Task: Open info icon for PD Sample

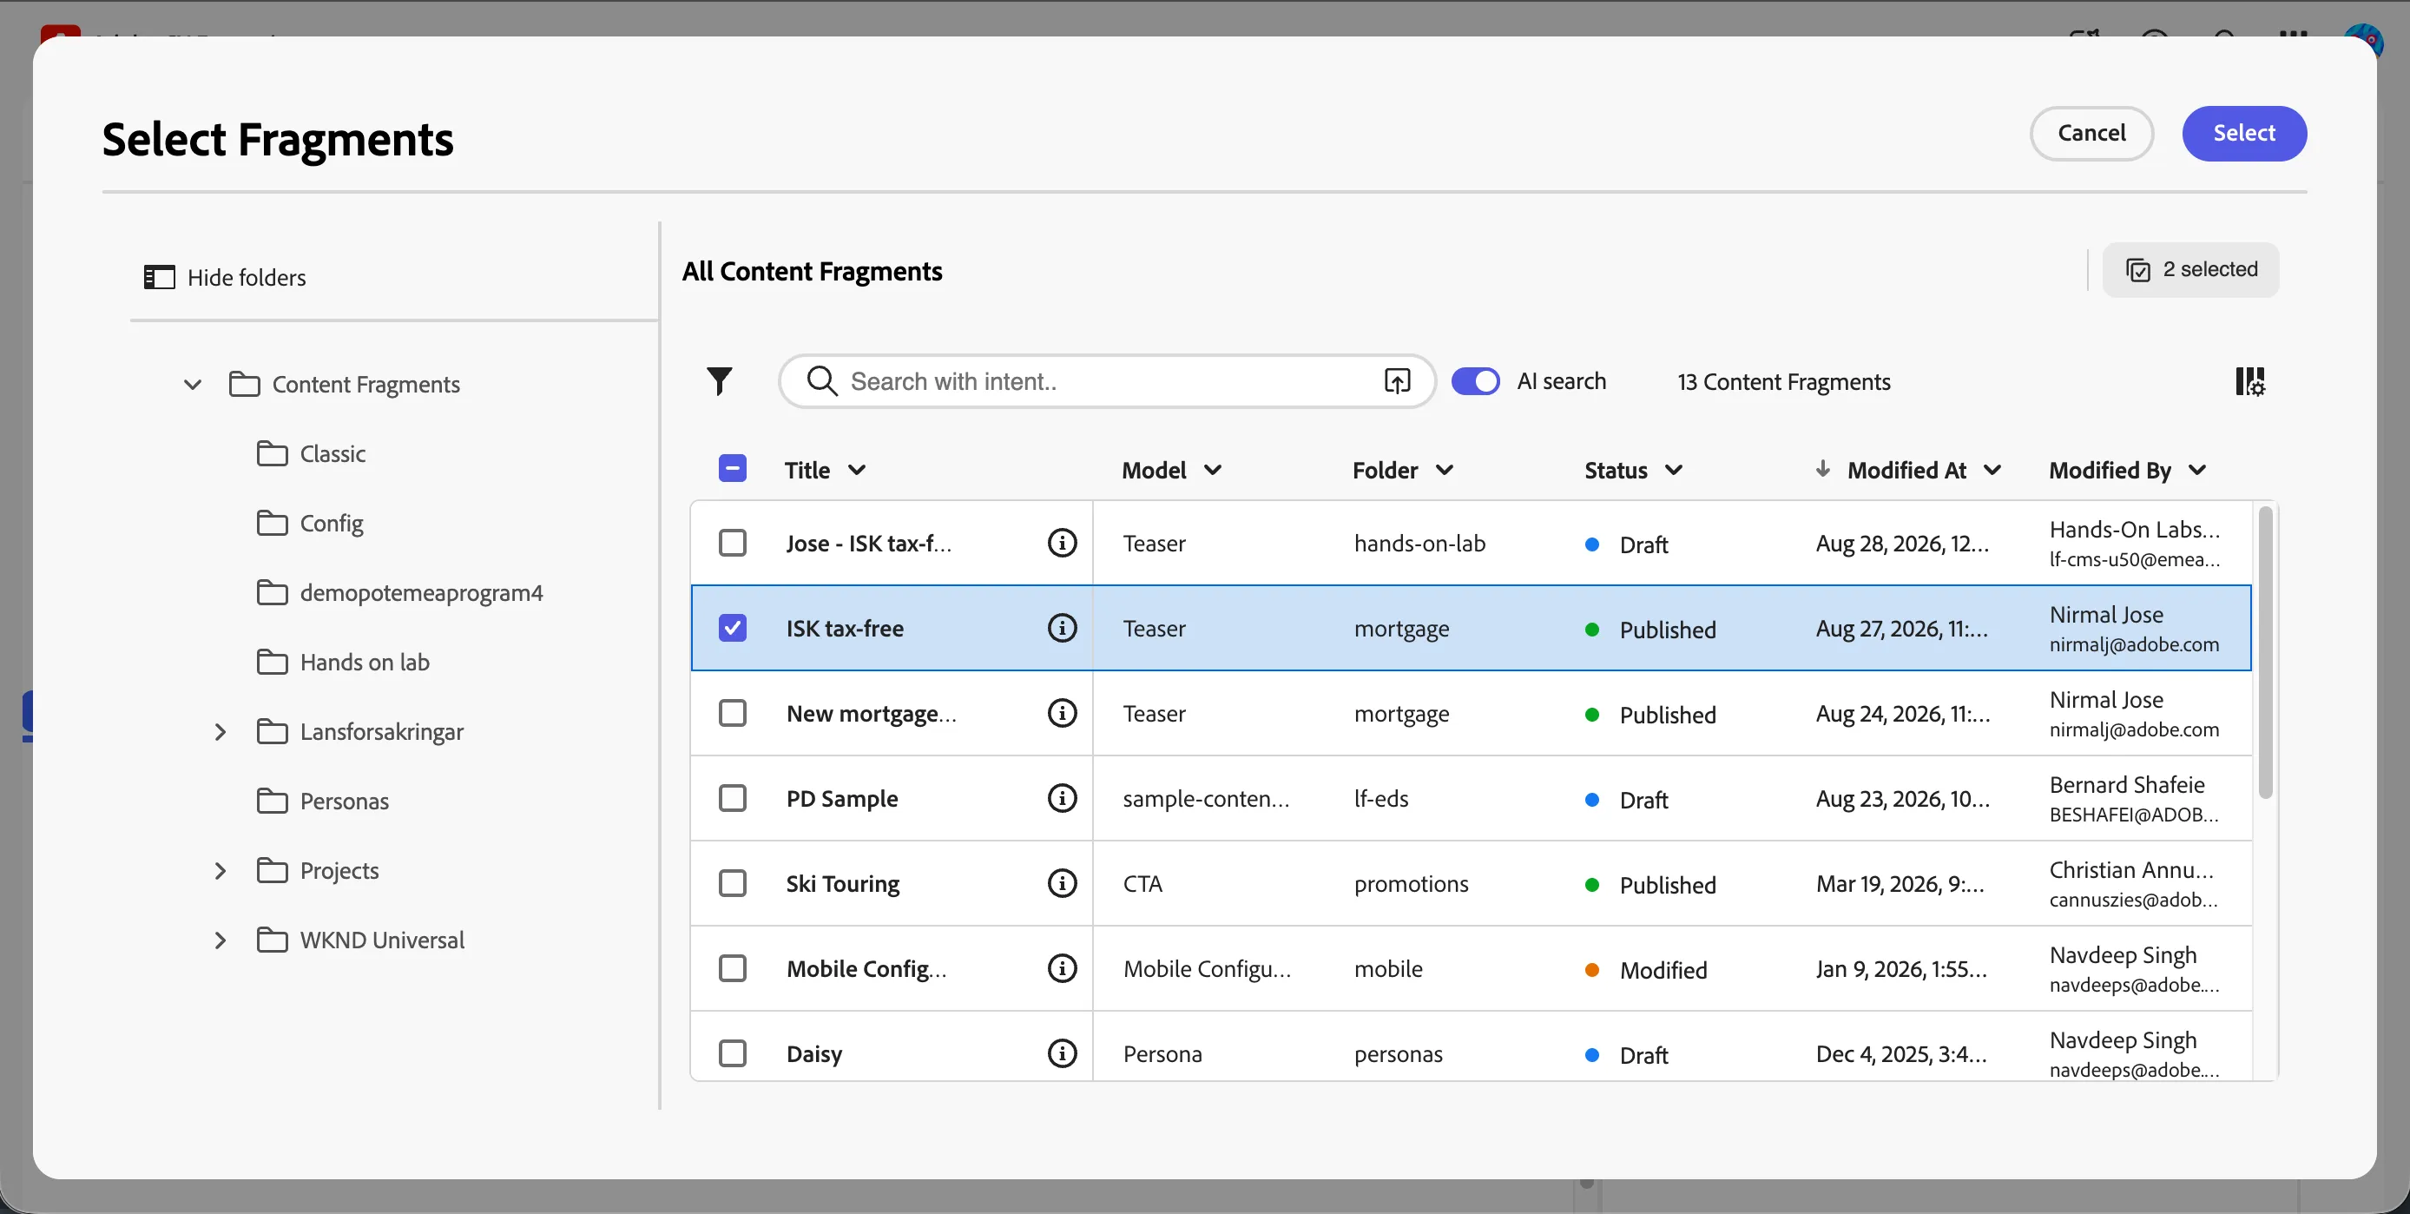Action: tap(1062, 798)
